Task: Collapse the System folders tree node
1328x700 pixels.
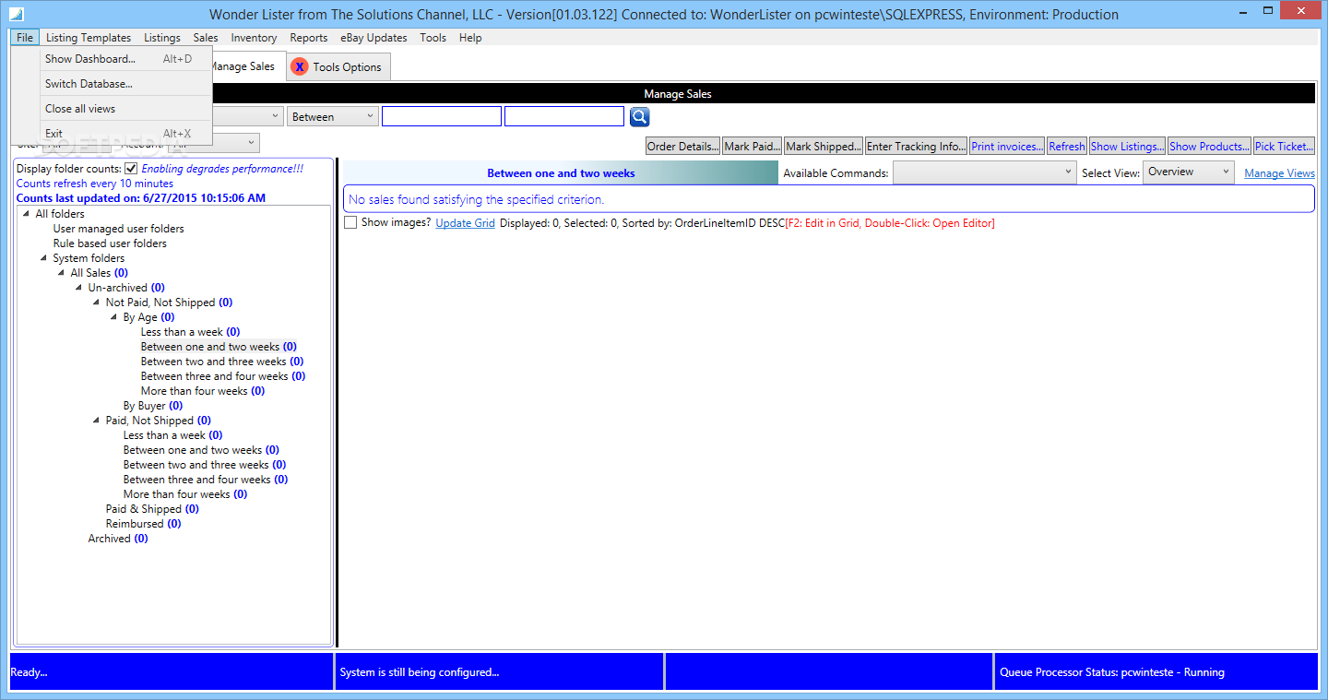Action: 43,258
